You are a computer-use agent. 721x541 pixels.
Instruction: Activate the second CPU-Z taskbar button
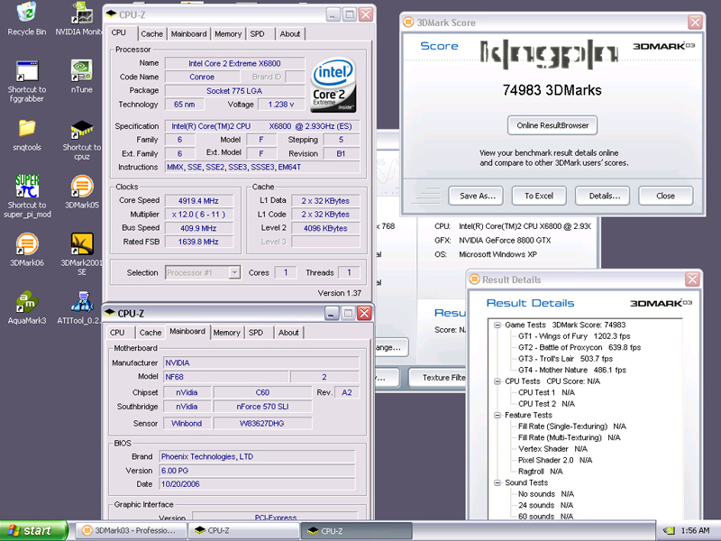tap(357, 530)
